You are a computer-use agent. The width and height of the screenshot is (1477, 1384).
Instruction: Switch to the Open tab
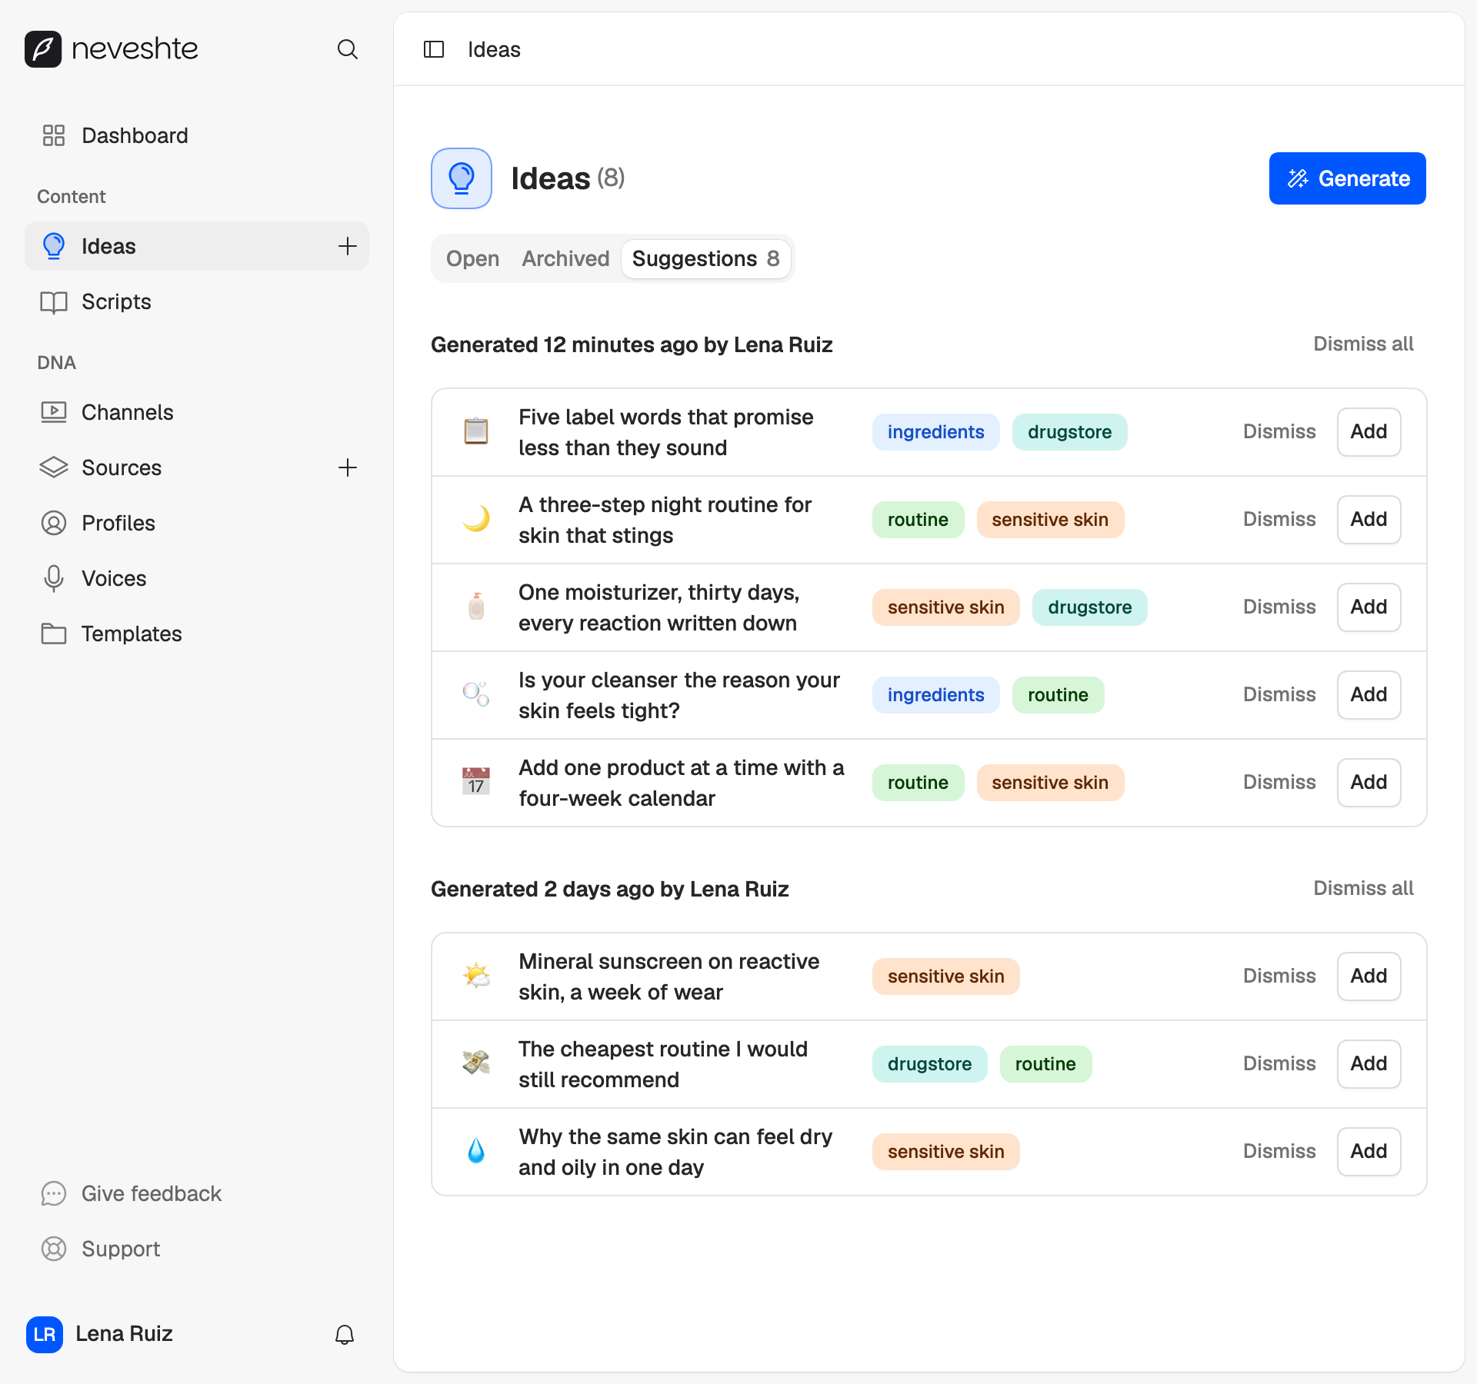[472, 258]
